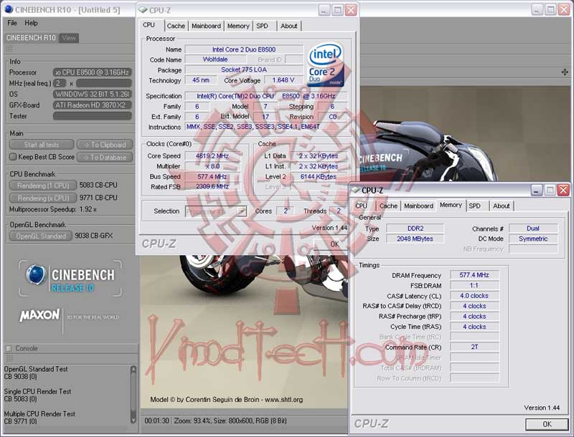Viewport: 574px width, 437px height.
Task: Click the Start all tests button
Action: (42, 145)
